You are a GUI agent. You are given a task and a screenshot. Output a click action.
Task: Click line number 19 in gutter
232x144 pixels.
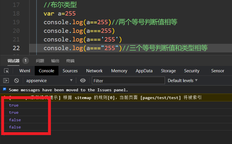point(16,22)
